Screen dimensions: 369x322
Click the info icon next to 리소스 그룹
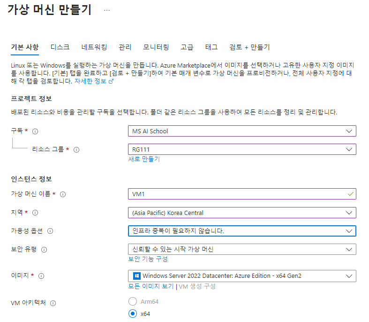(x=76, y=150)
